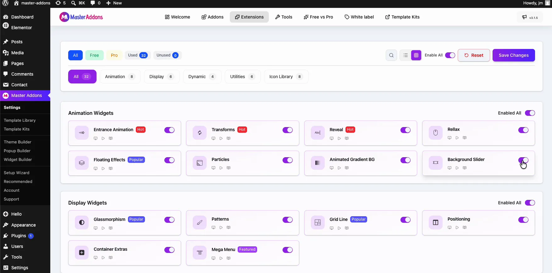The width and height of the screenshot is (552, 273).
Task: Click the Particles widget icon tile
Action: (x=200, y=163)
